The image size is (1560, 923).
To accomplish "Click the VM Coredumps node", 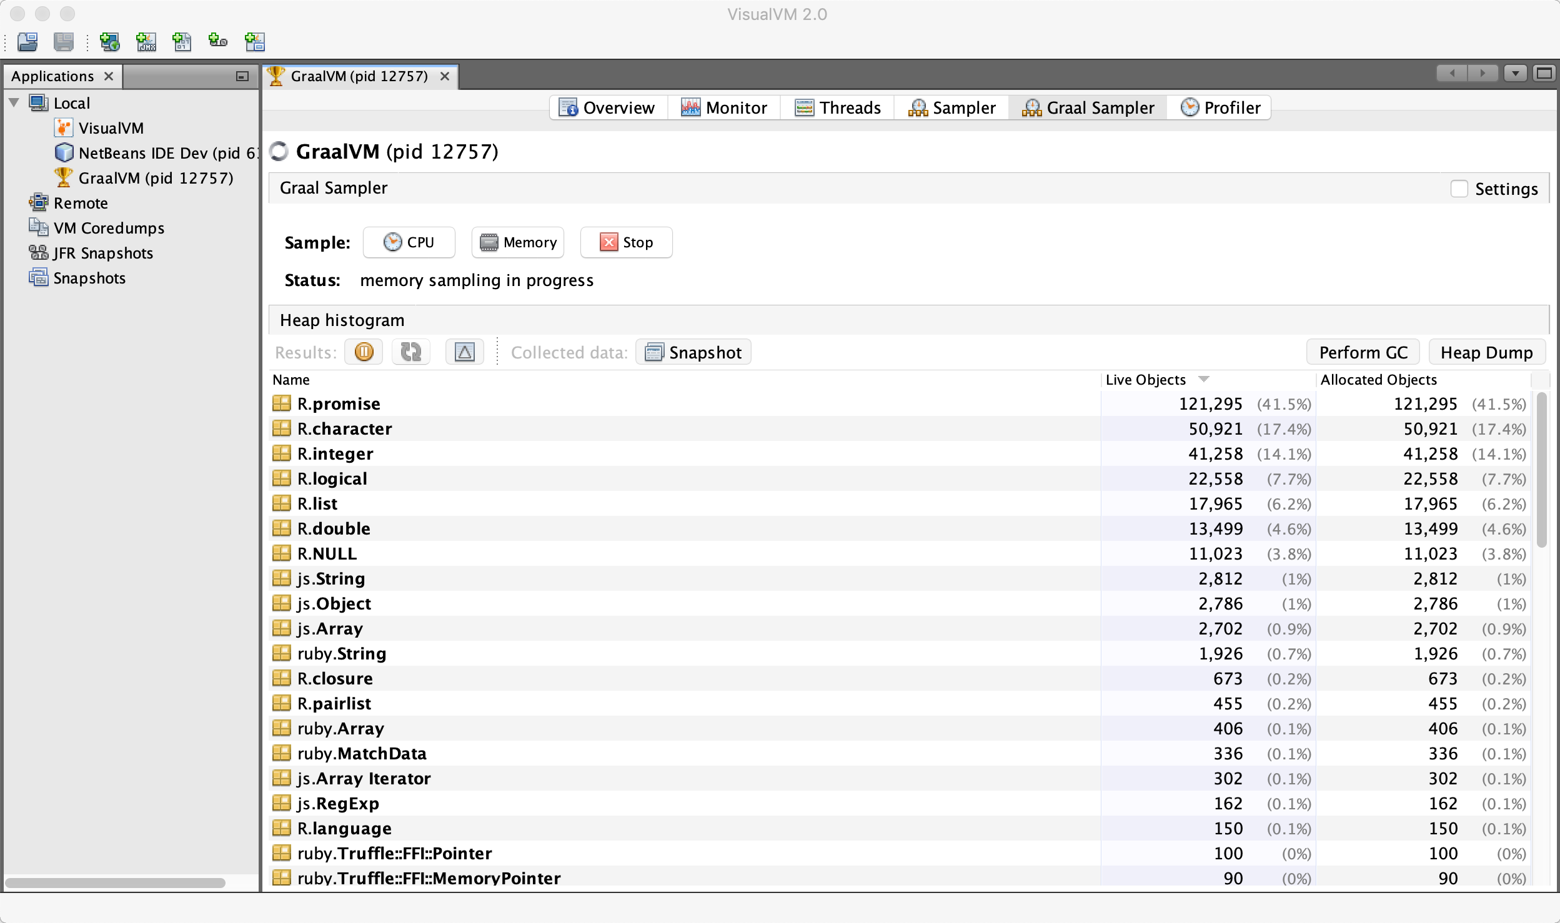I will coord(109,228).
